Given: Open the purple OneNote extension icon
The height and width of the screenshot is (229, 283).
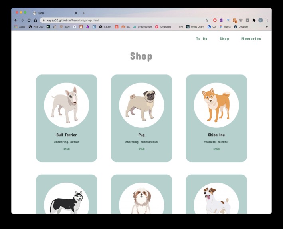Looking at the screenshot, I should 221,20.
